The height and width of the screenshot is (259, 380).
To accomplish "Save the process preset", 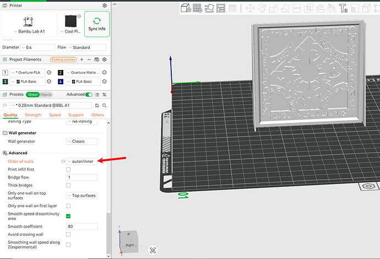I will [97, 105].
